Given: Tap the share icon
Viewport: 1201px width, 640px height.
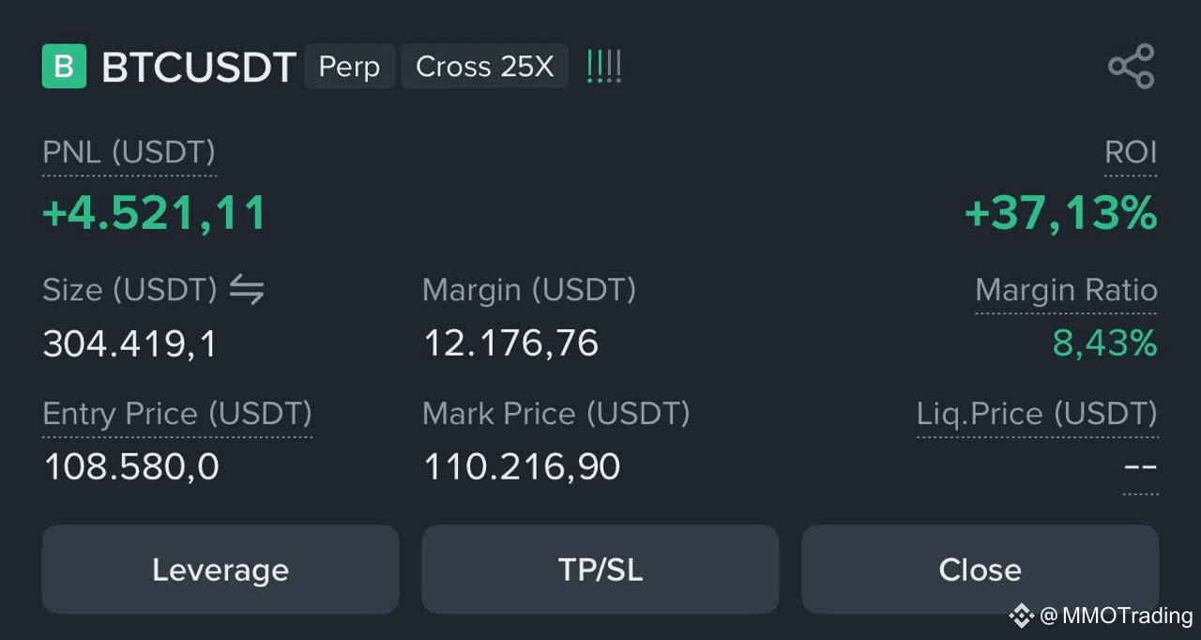Looking at the screenshot, I should coord(1131,67).
